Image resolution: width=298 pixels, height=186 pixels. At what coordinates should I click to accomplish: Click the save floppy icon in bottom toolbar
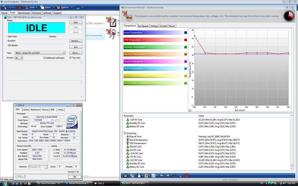coord(139,176)
